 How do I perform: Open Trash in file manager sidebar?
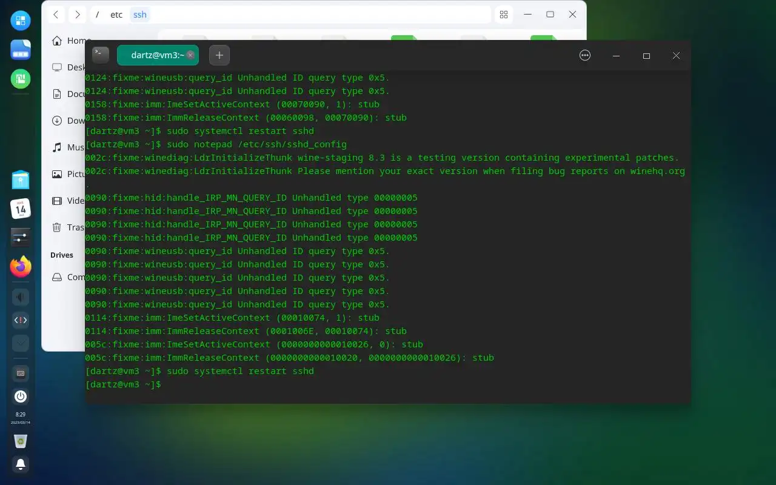click(69, 227)
